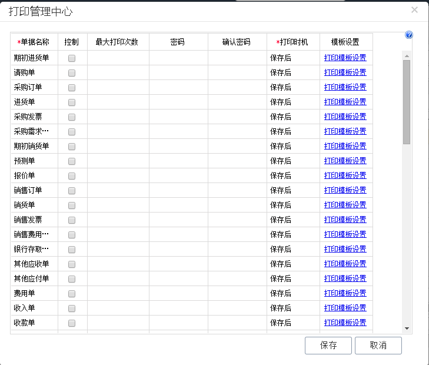The image size is (429, 365).
Task: Open 打印时机 cell for 采购订单
Action: pyautogui.click(x=292, y=87)
